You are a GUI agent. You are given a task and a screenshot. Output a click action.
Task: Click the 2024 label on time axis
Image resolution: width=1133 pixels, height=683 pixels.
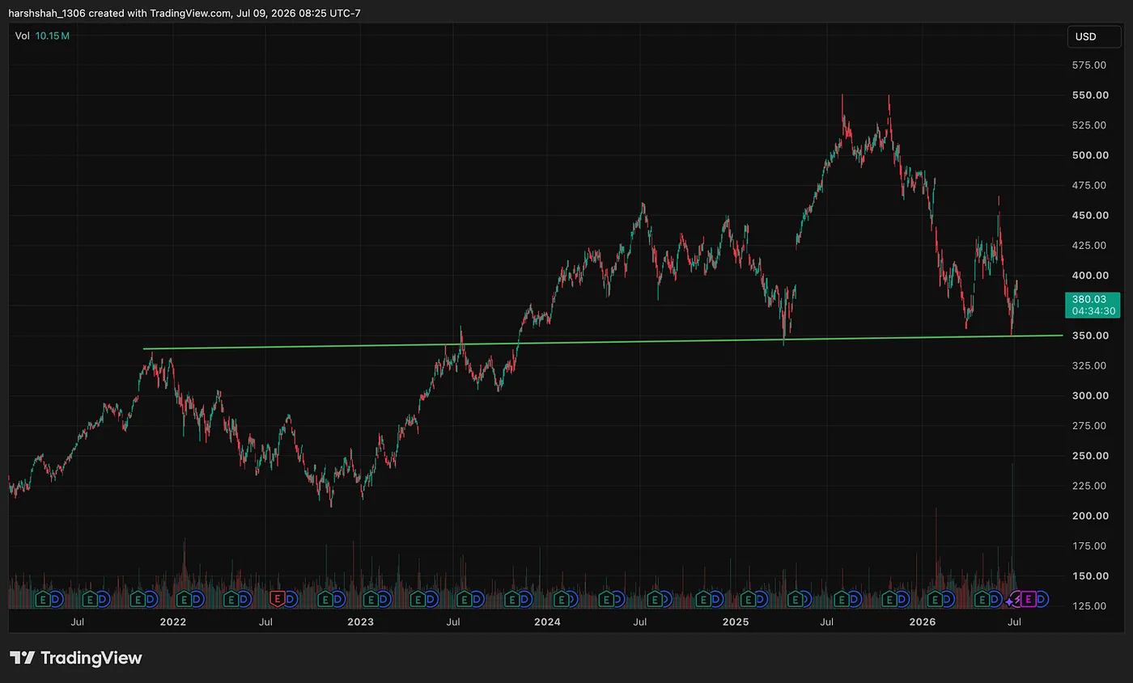547,622
